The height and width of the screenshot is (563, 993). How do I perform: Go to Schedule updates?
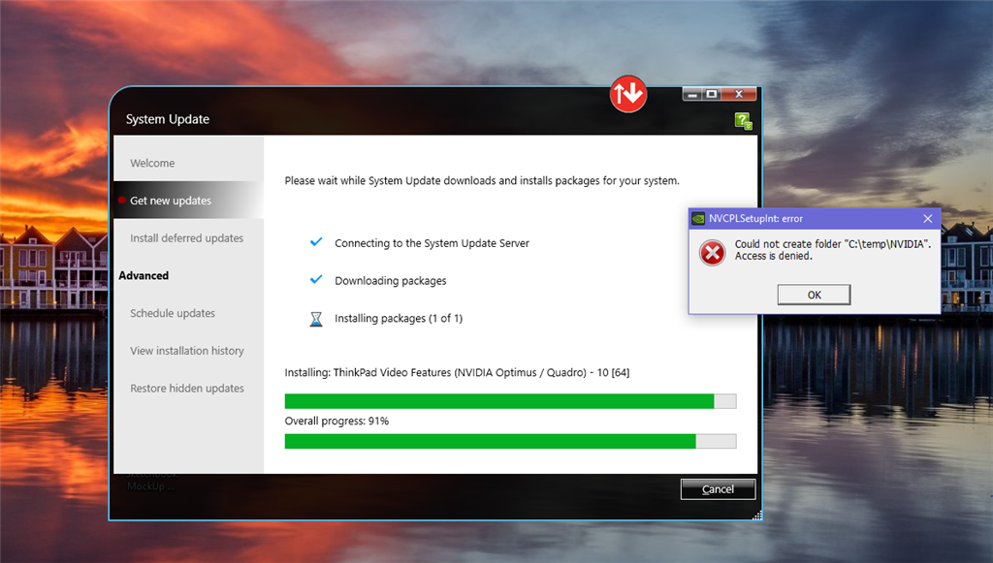[x=173, y=313]
